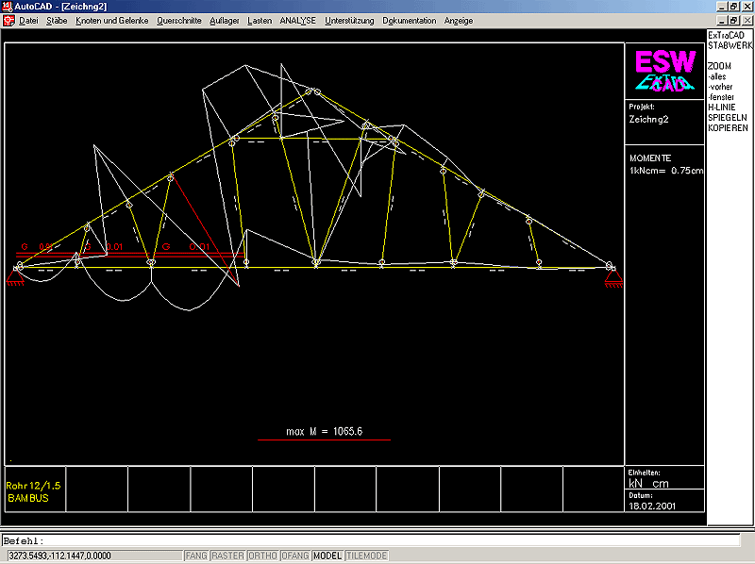
Task: Open the Auflager menu
Action: point(225,21)
